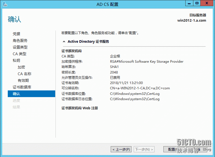Click the AD CS configuration window icon
Viewport: 215px width, 157px height.
pos(5,4)
